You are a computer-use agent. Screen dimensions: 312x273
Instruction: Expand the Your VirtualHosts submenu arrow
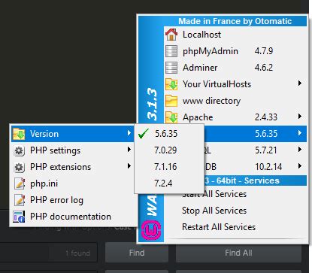click(x=300, y=83)
